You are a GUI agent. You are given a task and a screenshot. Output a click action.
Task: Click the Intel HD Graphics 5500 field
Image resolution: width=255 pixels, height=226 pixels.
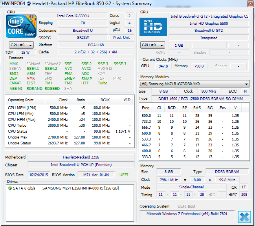point(209,24)
